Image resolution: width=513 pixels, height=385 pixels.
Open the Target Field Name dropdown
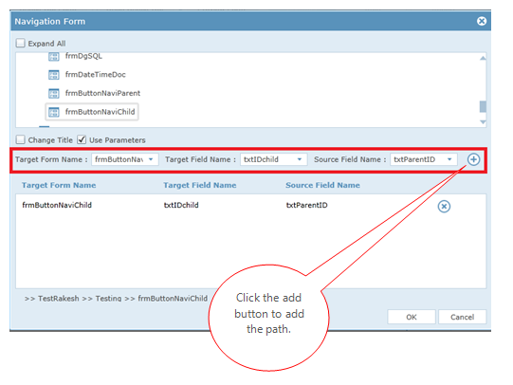[273, 159]
